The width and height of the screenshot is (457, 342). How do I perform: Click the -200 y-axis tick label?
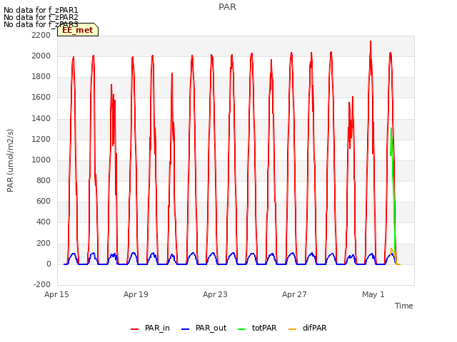pyautogui.click(x=42, y=284)
